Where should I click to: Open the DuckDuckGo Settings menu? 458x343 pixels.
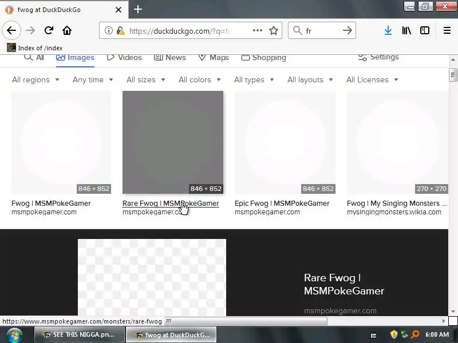(378, 57)
